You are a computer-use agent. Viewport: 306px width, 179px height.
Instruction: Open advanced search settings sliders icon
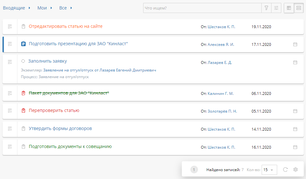276,8
